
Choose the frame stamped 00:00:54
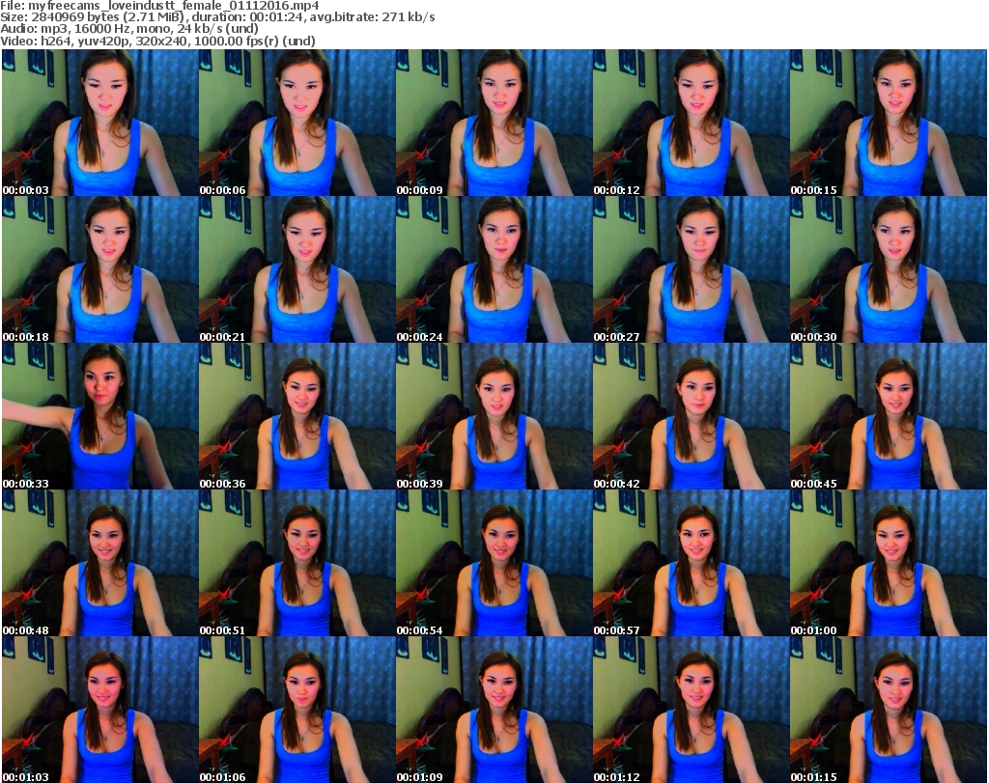[x=494, y=564]
